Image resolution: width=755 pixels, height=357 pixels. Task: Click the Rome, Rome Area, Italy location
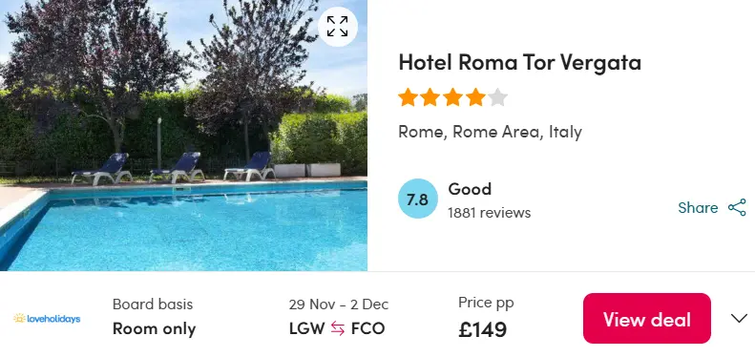click(491, 132)
